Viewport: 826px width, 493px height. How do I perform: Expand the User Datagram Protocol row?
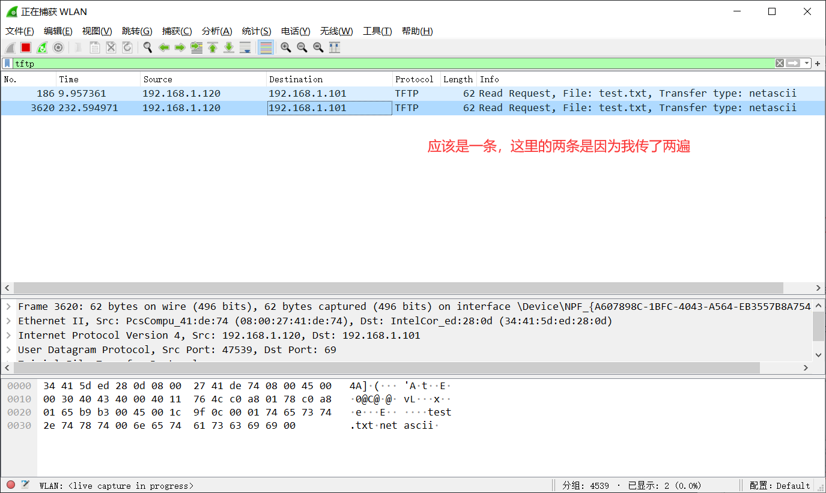pyautogui.click(x=8, y=349)
